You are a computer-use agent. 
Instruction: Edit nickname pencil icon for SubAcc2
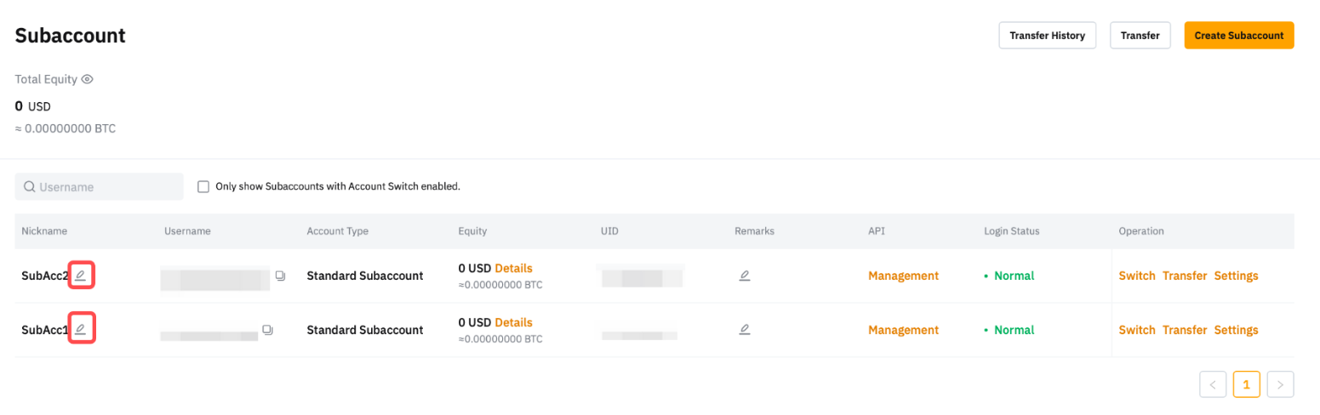click(81, 276)
